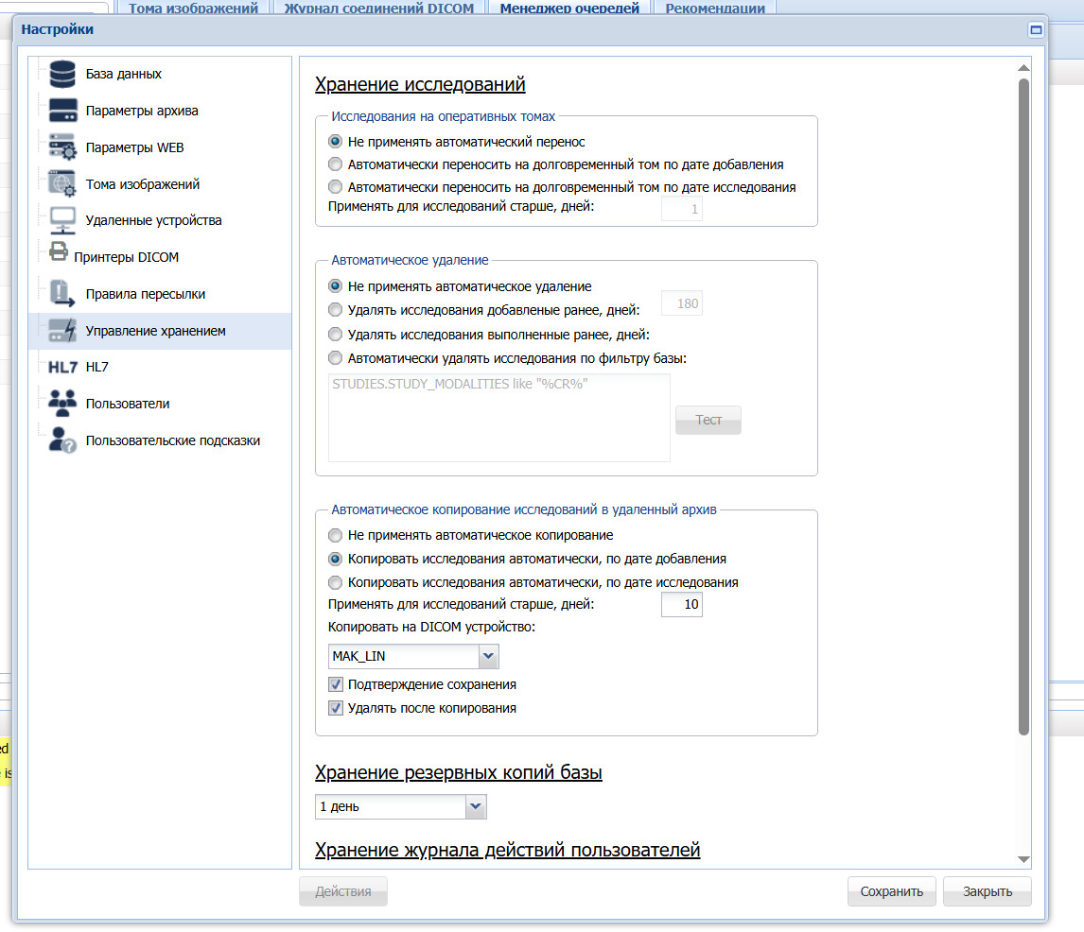Click the delete days field showing 180
The image size is (1084, 932).
(x=682, y=303)
